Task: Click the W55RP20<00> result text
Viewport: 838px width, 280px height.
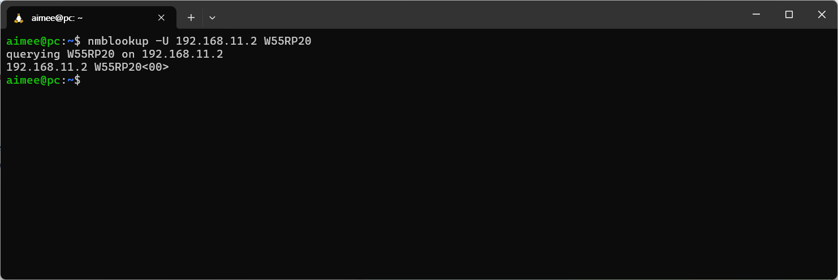Action: pos(131,67)
